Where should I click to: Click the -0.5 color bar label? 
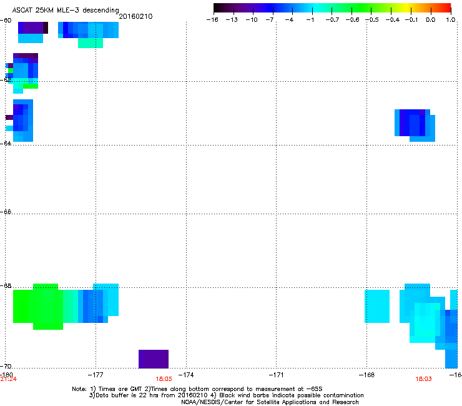coord(372,20)
